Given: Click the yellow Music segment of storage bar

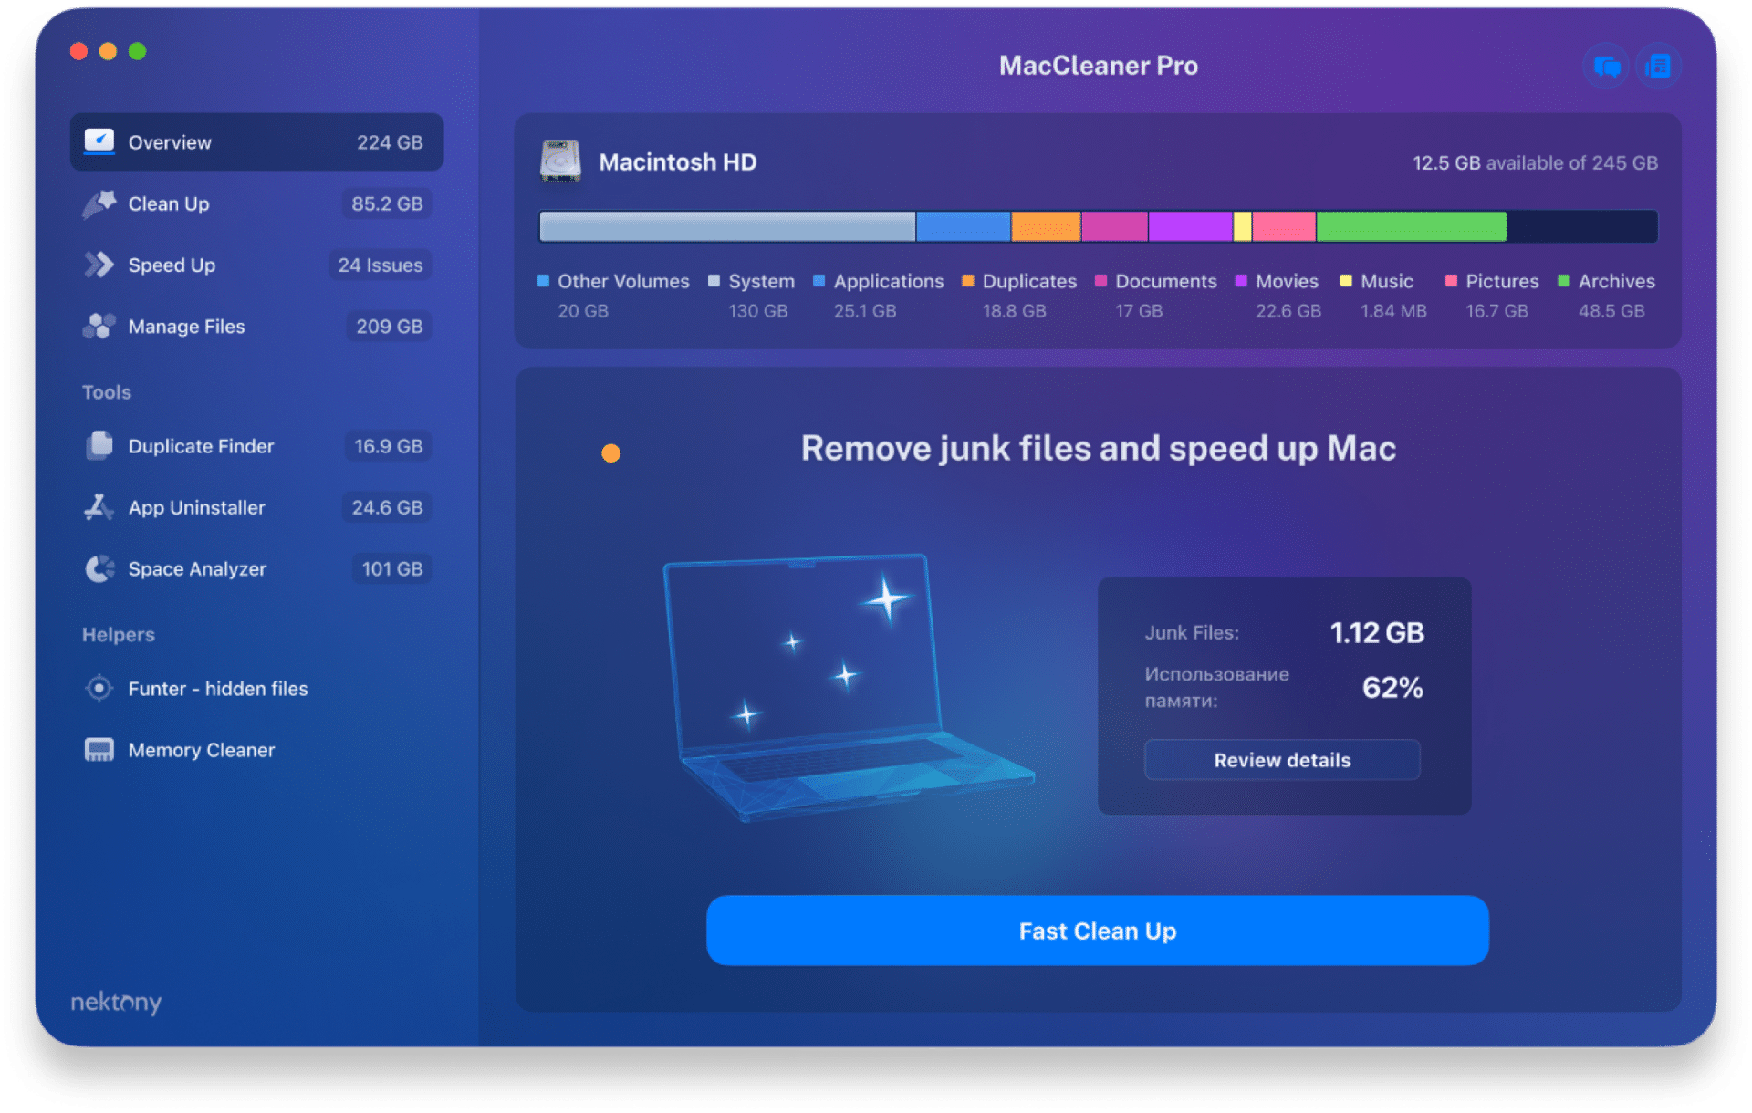Looking at the screenshot, I should click(x=1242, y=226).
